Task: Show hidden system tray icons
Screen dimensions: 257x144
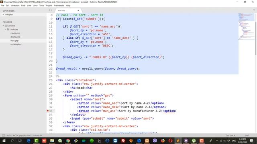Action: [x=217, y=141]
